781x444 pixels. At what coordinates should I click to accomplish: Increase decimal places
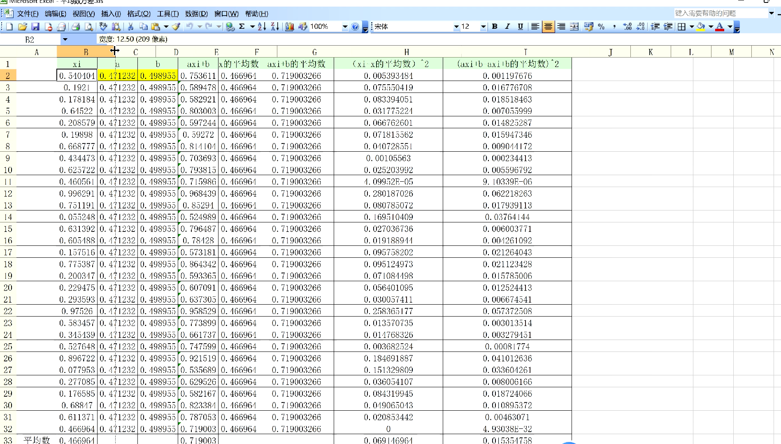(x=628, y=27)
